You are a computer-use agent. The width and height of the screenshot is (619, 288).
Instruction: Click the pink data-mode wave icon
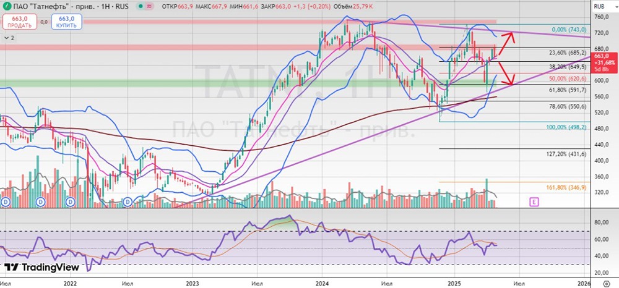tap(150, 7)
